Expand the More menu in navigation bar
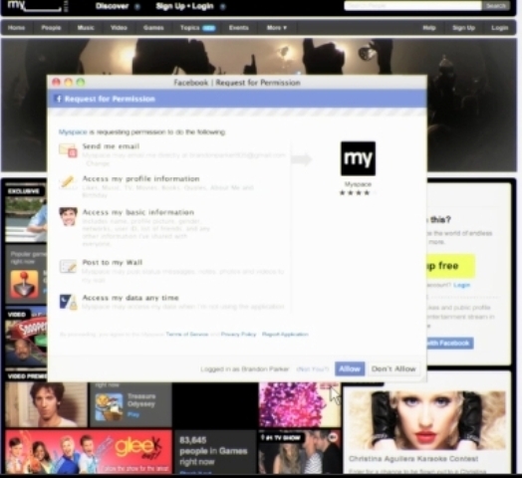The image size is (522, 478). coord(277,28)
